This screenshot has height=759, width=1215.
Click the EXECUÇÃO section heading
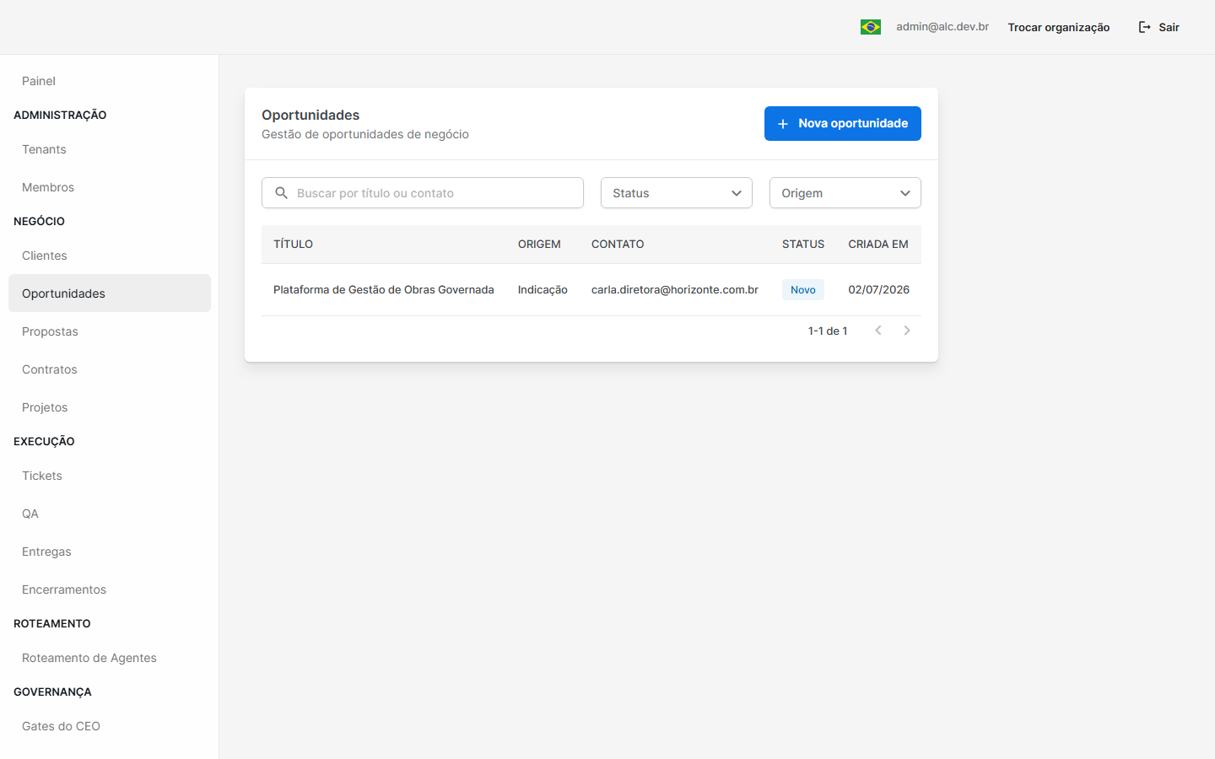click(44, 441)
